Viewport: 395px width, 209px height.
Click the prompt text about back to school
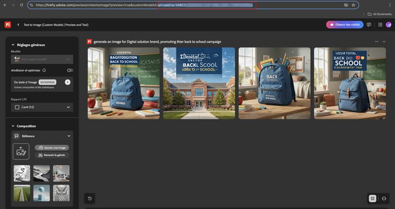pyautogui.click(x=157, y=42)
